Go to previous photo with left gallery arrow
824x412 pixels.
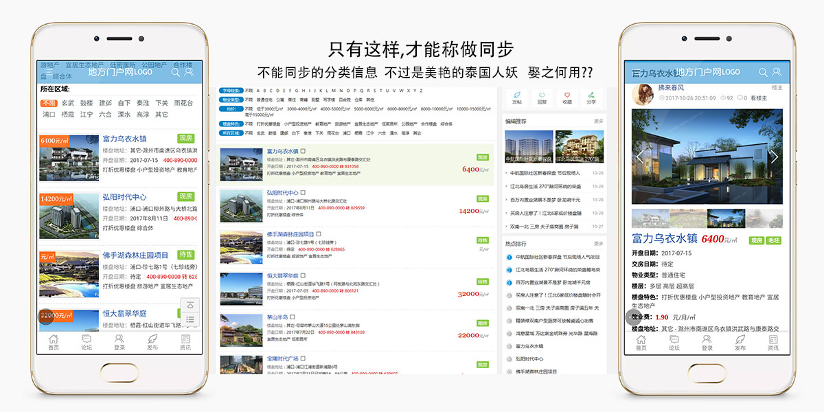pyautogui.click(x=639, y=157)
